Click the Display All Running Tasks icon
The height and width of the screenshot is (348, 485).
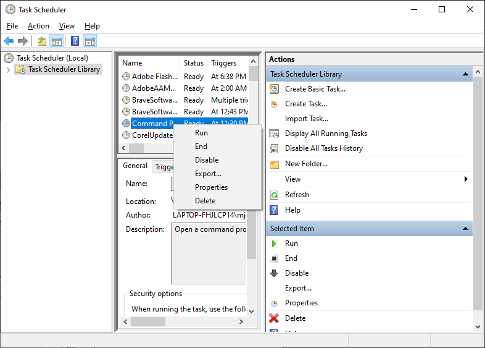click(x=274, y=134)
